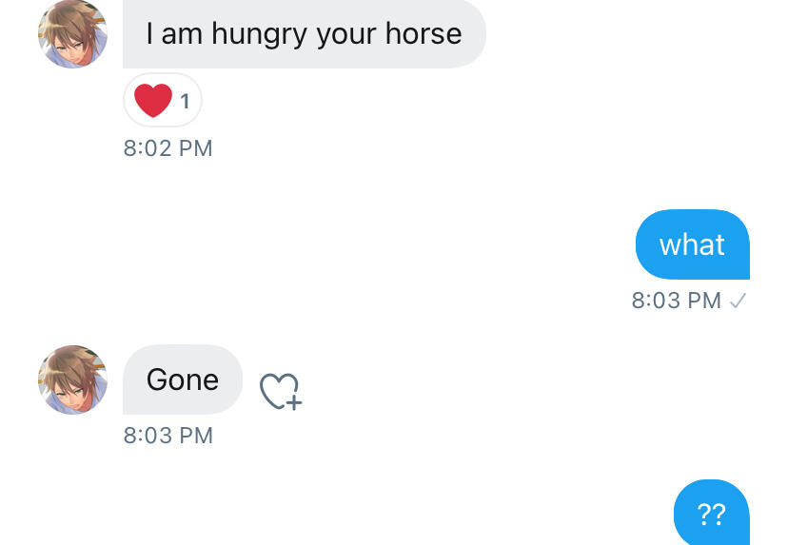
Task: Click the "I am" text in first bubble
Action: click(174, 34)
